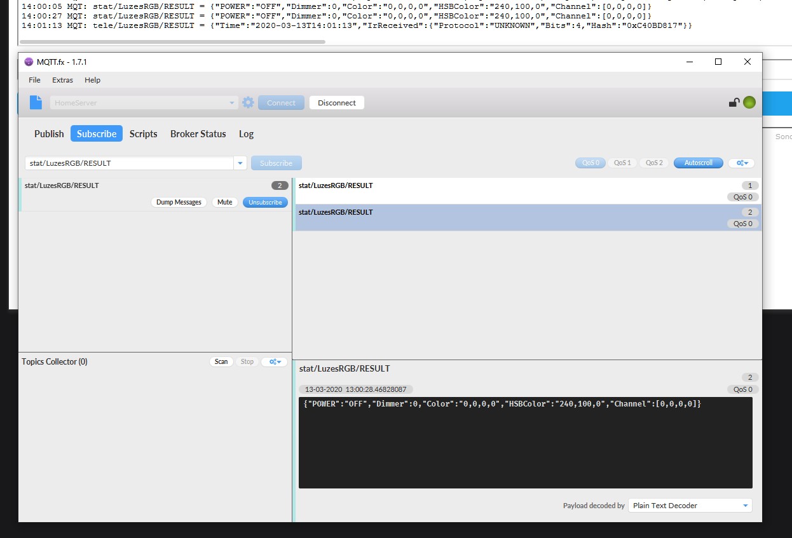Click the MQTT.fx app icon in title bar
The image size is (792, 538).
tap(29, 62)
